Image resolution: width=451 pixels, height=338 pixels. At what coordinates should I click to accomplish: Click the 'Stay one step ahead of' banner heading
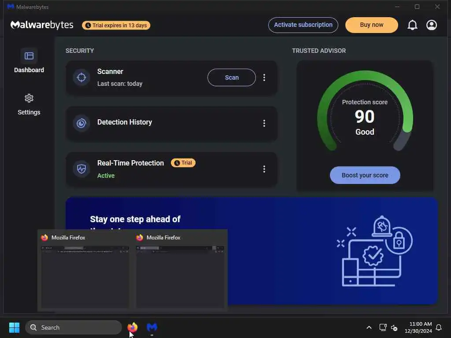pyautogui.click(x=135, y=219)
